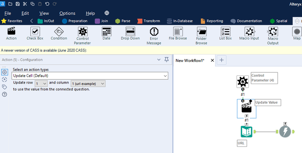Image resolution: width=302 pixels, height=153 pixels.
Task: Click the Control Parameter (4) annotation
Action: pos(264,78)
